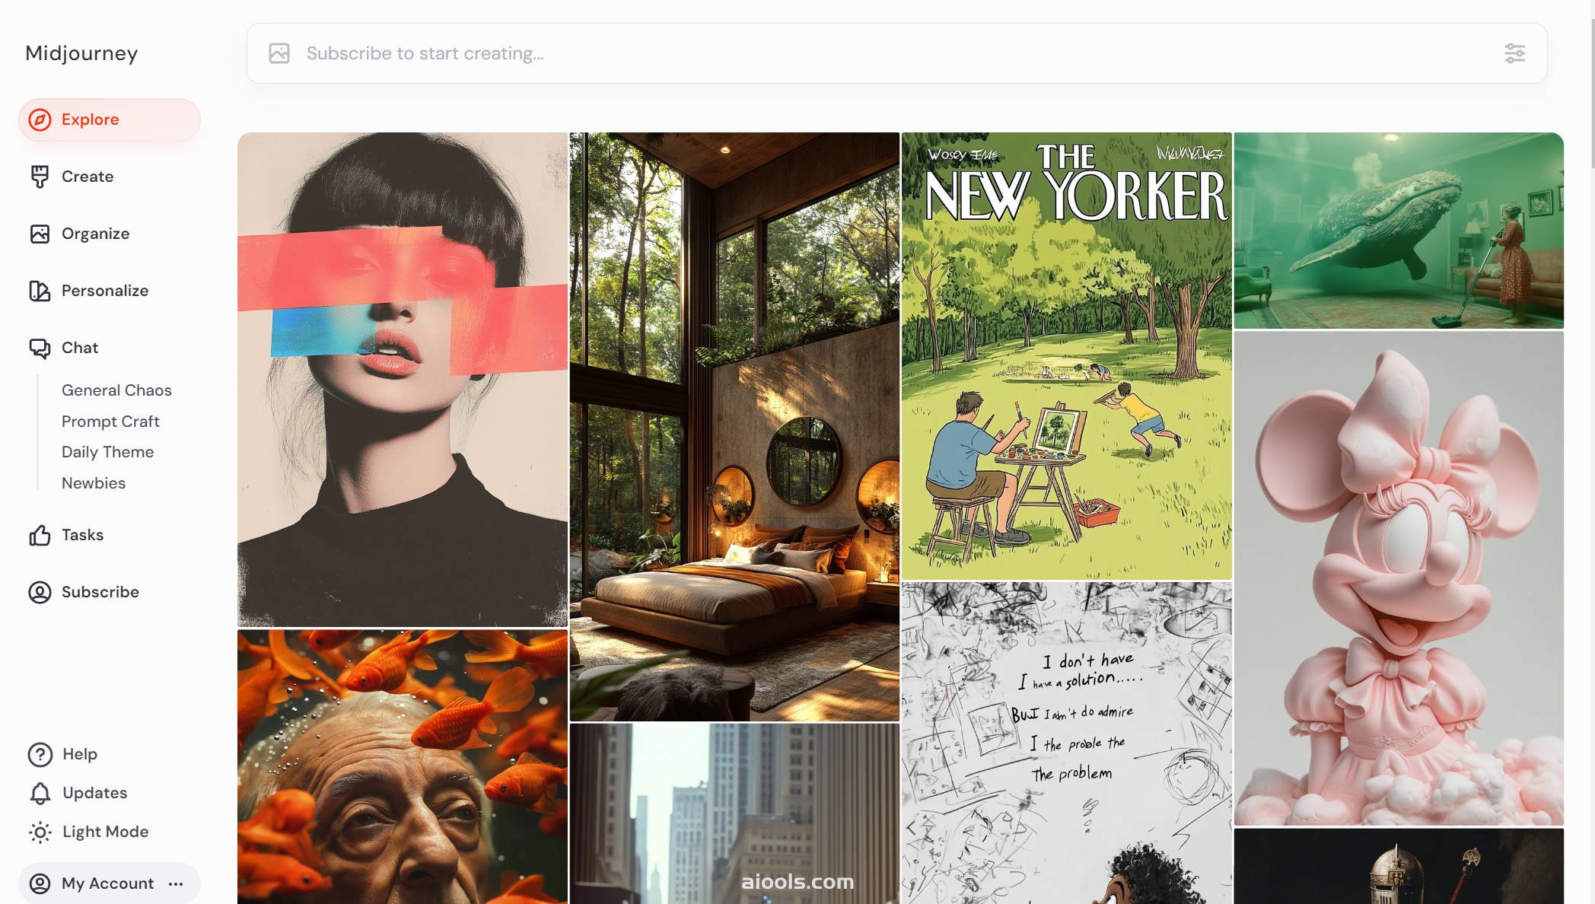
Task: Click the Subscribe to start creating field
Action: (896, 53)
